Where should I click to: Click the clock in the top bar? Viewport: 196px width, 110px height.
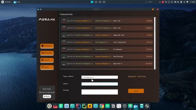pos(193,2)
